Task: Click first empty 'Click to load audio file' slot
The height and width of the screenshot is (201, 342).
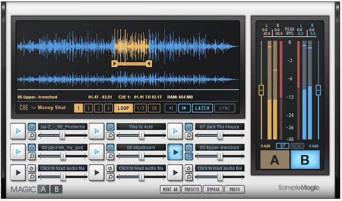Action: tap(63, 168)
